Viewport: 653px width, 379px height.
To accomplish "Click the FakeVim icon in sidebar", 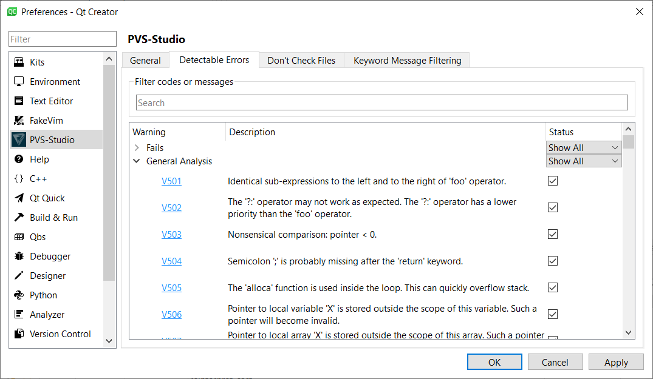I will (x=19, y=121).
